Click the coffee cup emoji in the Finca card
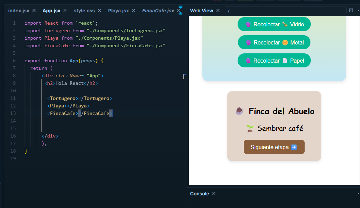The height and width of the screenshot is (208, 360). pos(239,111)
